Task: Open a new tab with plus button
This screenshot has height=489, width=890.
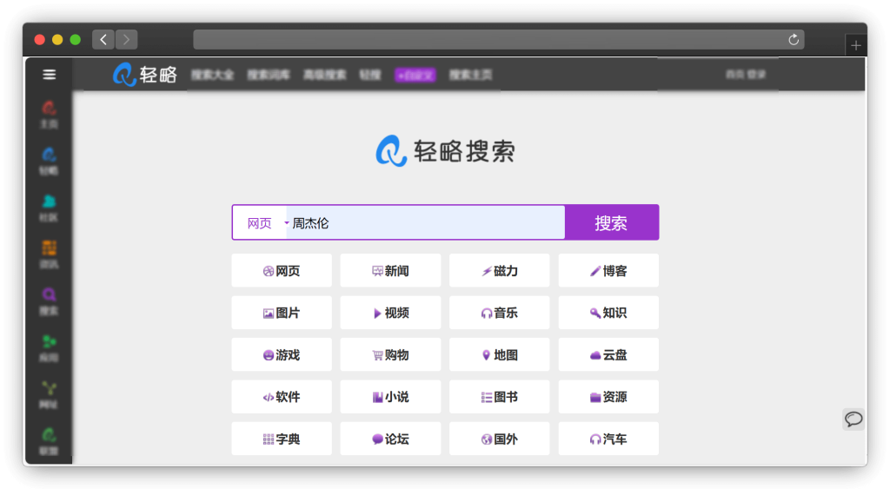Action: coord(856,45)
